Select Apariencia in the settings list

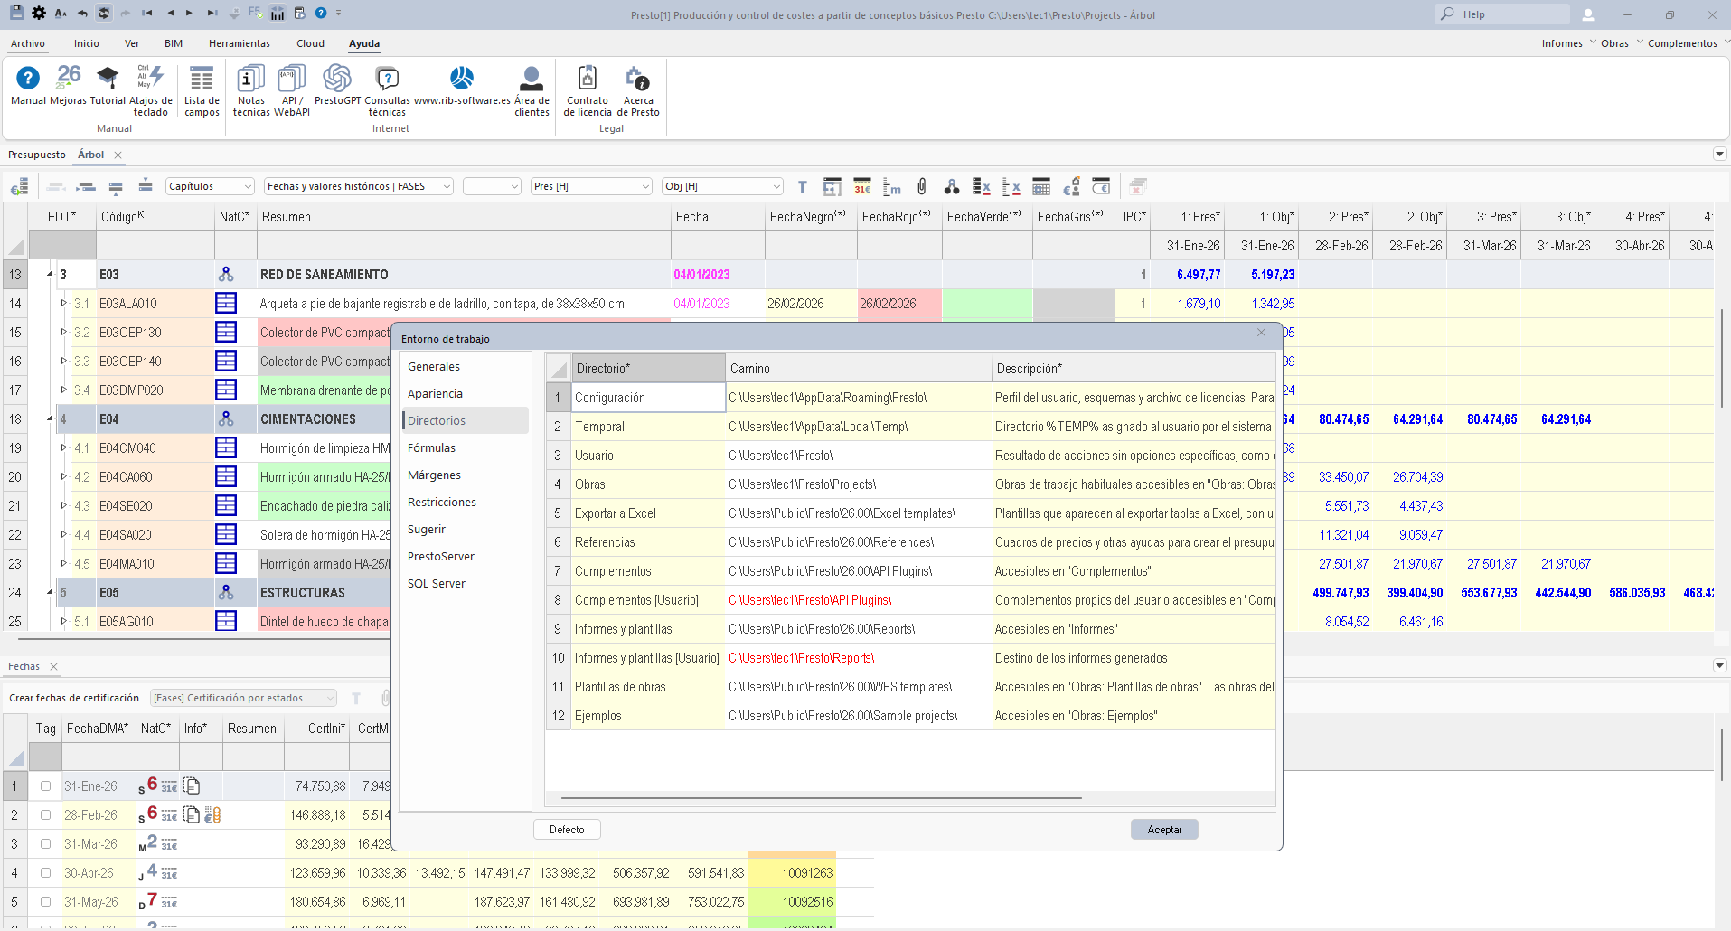pos(435,394)
